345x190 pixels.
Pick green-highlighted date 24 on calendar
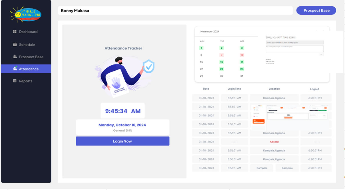point(242,69)
